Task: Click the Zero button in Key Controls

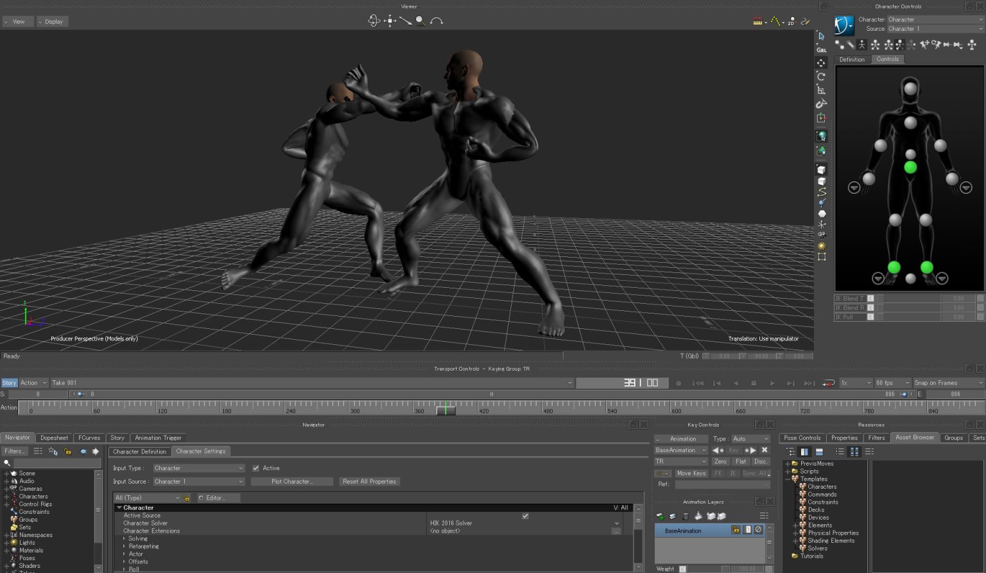Action: 720,461
